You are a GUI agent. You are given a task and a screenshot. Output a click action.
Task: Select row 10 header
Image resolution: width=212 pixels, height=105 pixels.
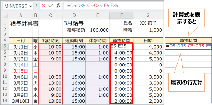click(x=5, y=77)
